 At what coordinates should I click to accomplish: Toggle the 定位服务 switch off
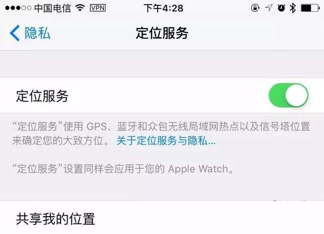point(288,95)
